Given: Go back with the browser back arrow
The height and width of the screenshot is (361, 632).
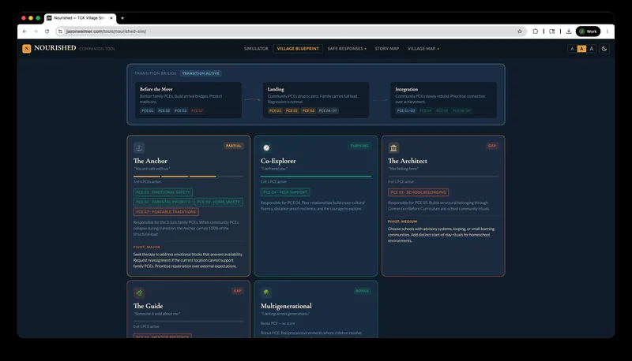Looking at the screenshot, I should 24,32.
